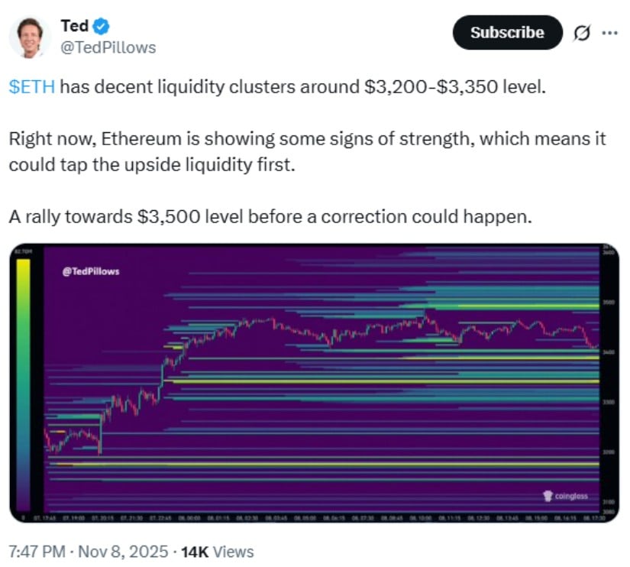
Task: Click the tweet sentence mentioning $3,500 rally
Action: [269, 216]
